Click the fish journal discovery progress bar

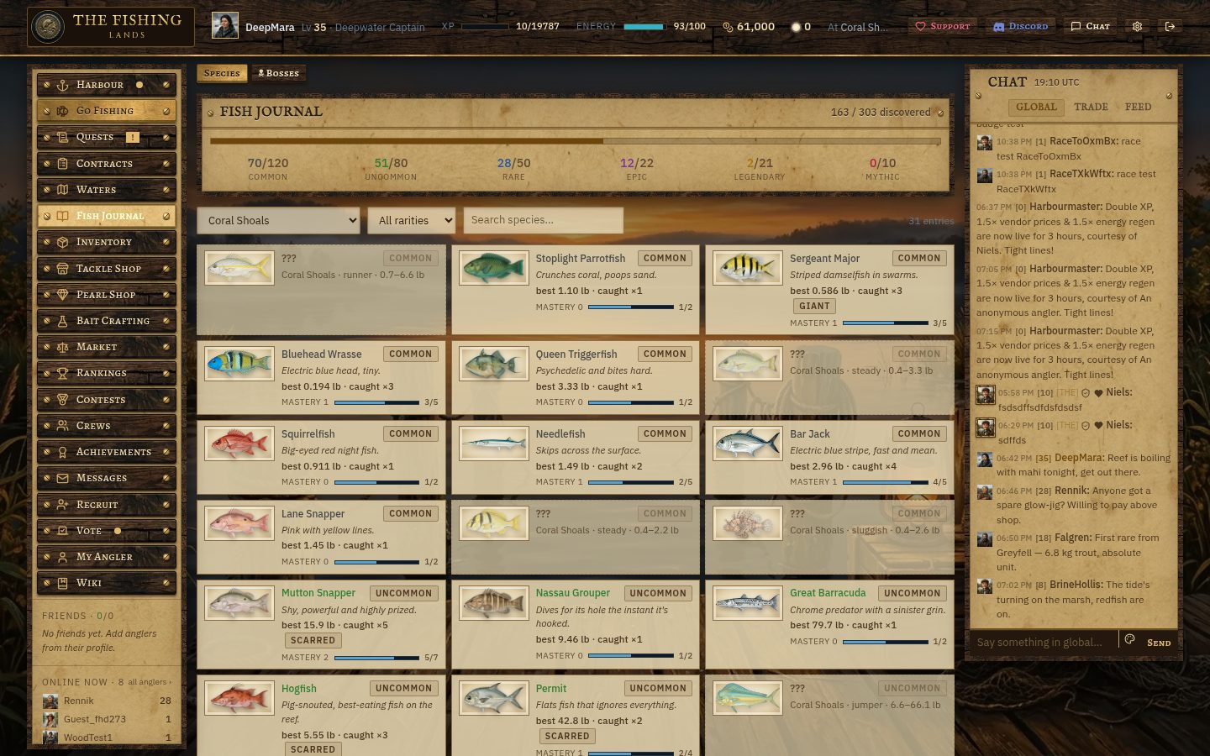click(575, 141)
